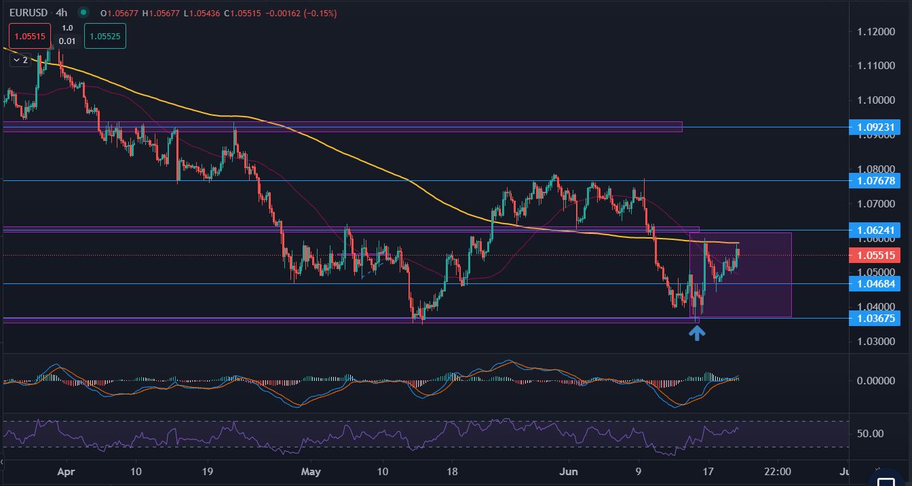Toggle the 1.09231 horizontal level label
Viewport: 912px width, 486px height.
875,127
